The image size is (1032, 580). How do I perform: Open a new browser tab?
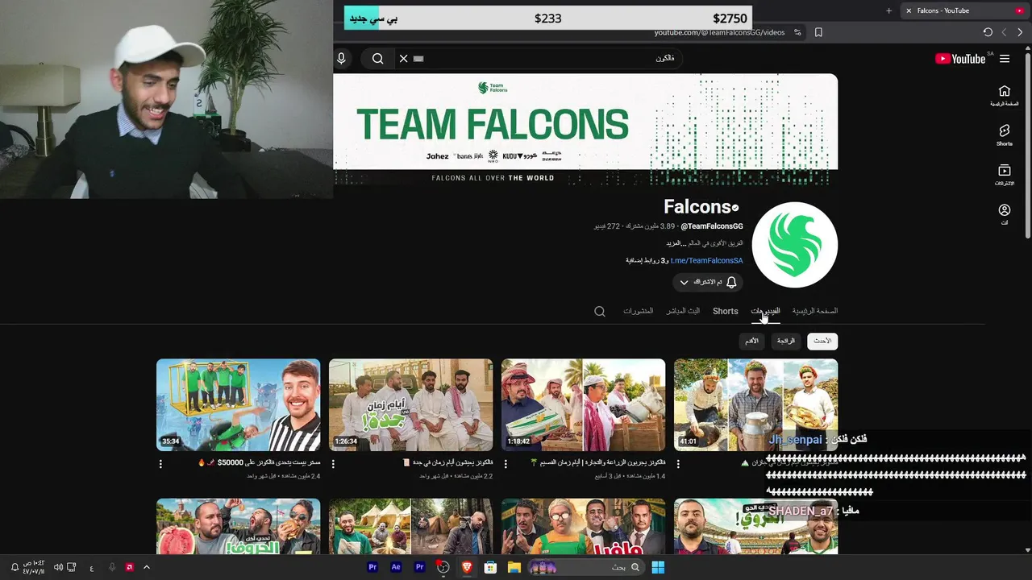[888, 10]
